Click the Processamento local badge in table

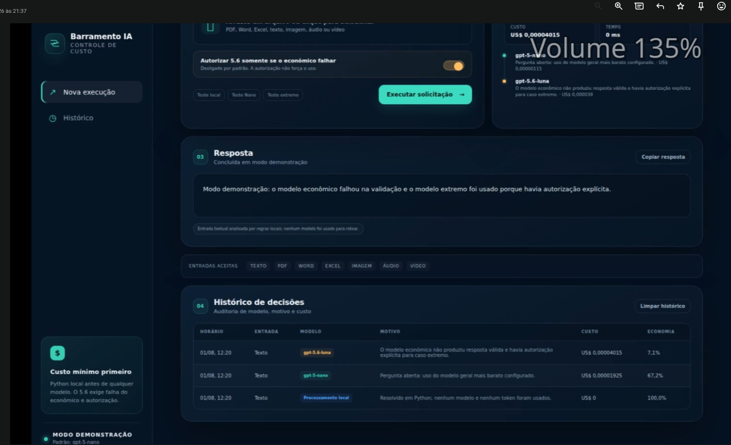[x=326, y=398]
